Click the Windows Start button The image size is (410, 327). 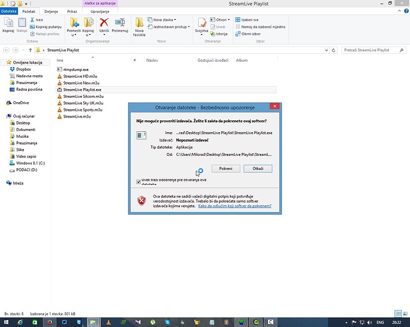(6, 322)
